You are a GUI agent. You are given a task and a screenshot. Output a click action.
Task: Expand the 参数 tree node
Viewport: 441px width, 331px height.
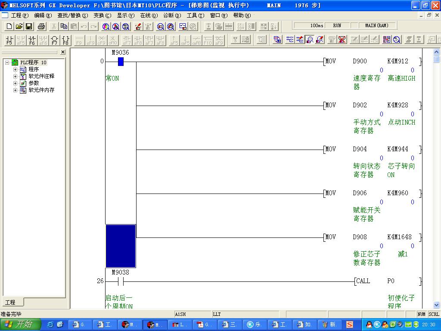pyautogui.click(x=16, y=83)
